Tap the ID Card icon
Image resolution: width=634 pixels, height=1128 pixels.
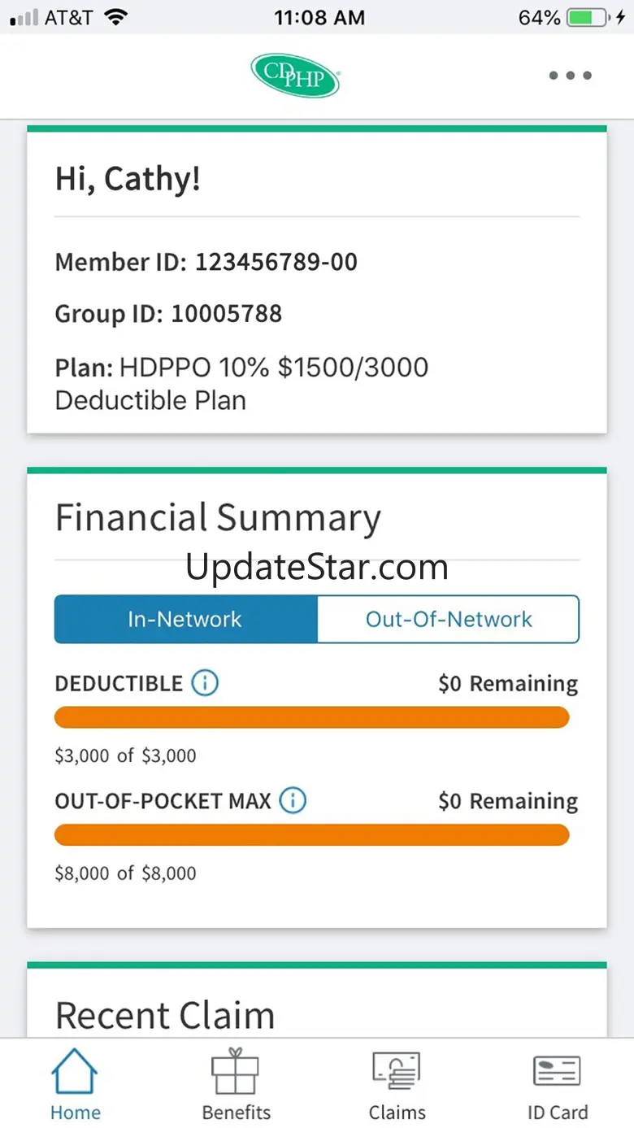(x=557, y=1073)
